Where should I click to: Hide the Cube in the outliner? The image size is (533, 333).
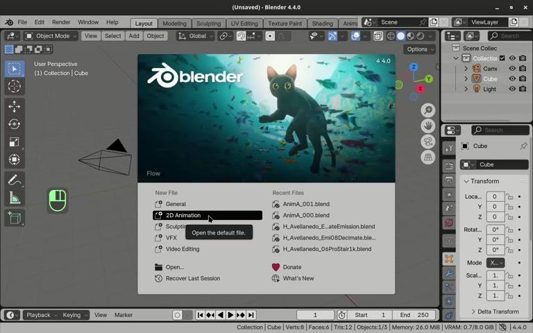pyautogui.click(x=512, y=78)
